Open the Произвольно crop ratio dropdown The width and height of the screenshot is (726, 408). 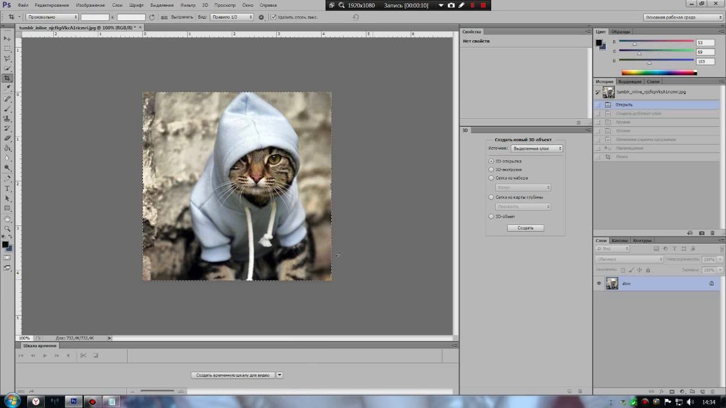click(52, 17)
